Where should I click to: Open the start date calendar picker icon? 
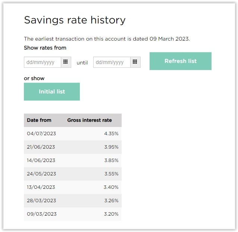pyautogui.click(x=66, y=62)
